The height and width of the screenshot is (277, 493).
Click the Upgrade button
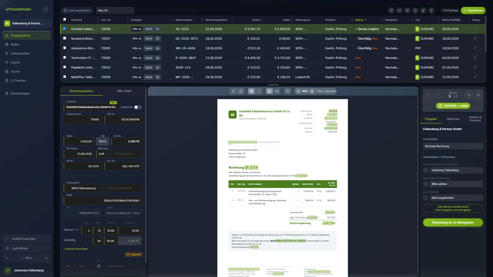[134, 254]
